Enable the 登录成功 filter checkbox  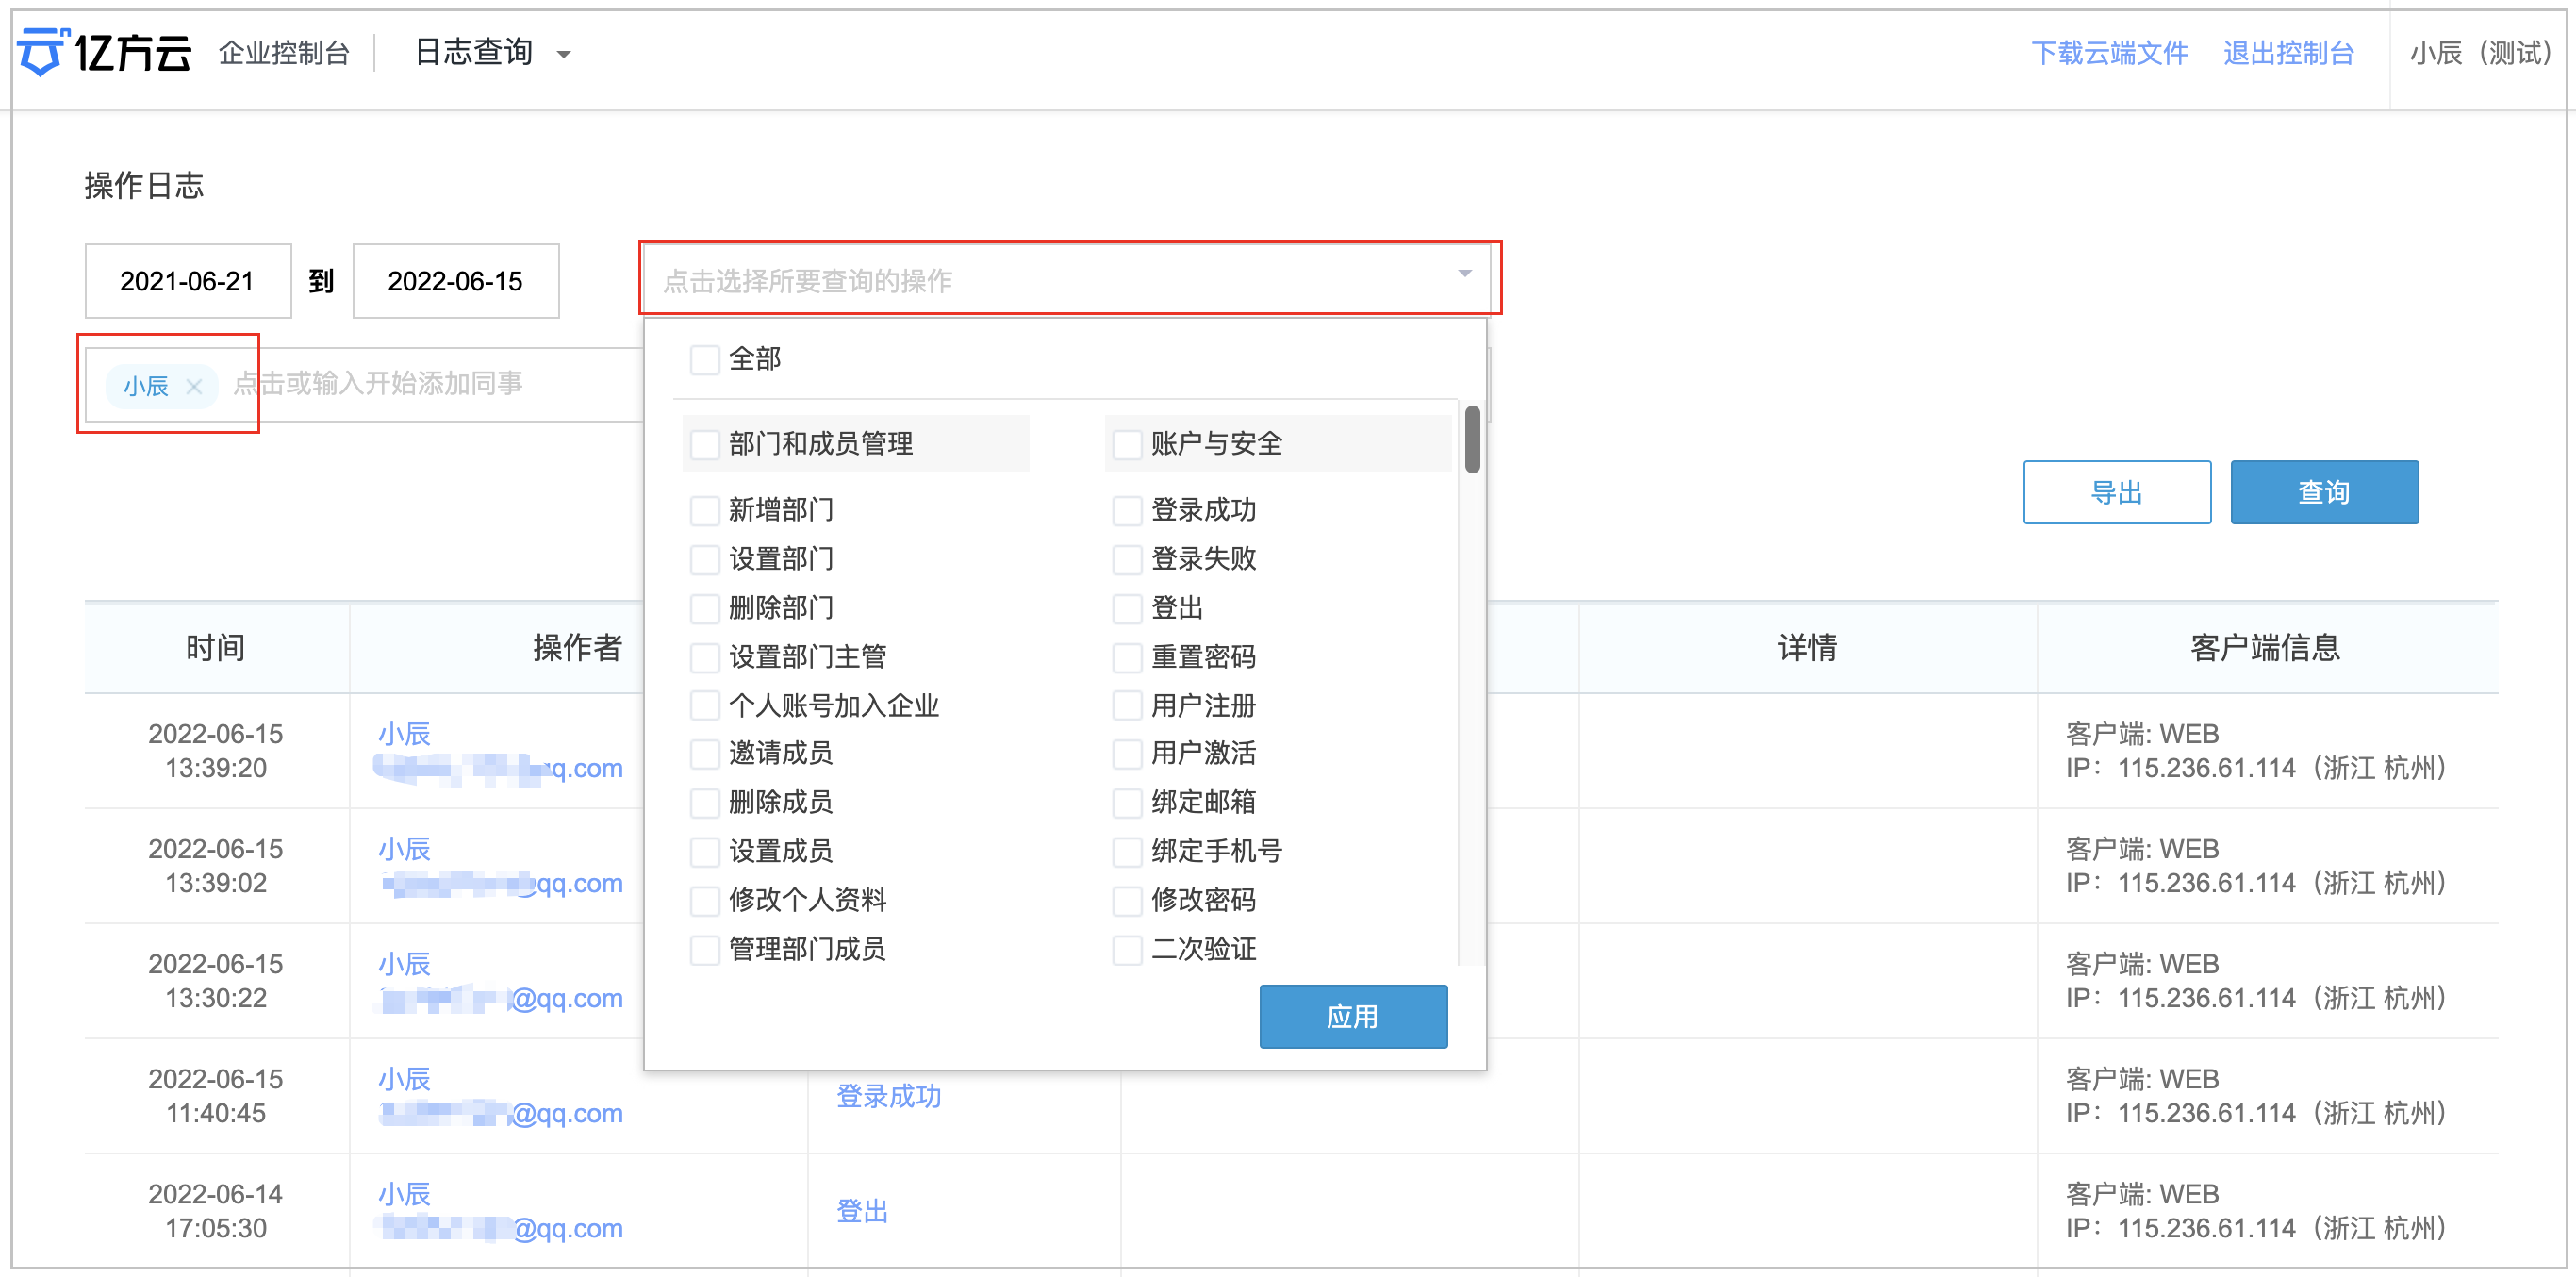pyautogui.click(x=1127, y=510)
